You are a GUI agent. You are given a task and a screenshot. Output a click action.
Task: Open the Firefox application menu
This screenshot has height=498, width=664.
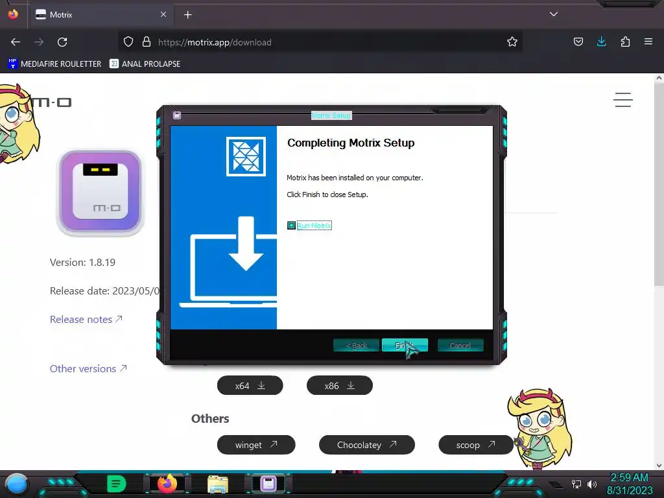648,41
